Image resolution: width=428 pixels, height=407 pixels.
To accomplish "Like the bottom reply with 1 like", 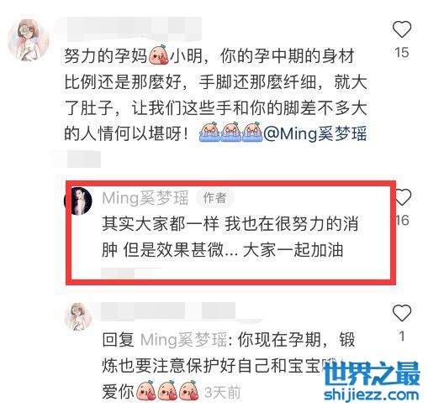I will (x=402, y=313).
